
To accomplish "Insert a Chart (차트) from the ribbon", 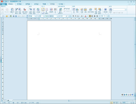I will 77,9.
